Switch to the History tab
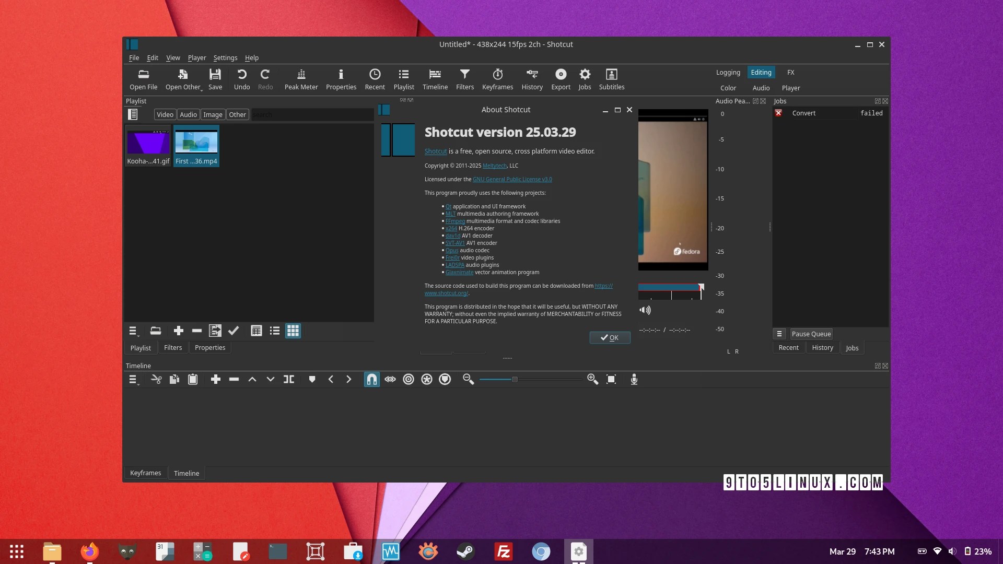Image resolution: width=1003 pixels, height=564 pixels. click(x=822, y=348)
